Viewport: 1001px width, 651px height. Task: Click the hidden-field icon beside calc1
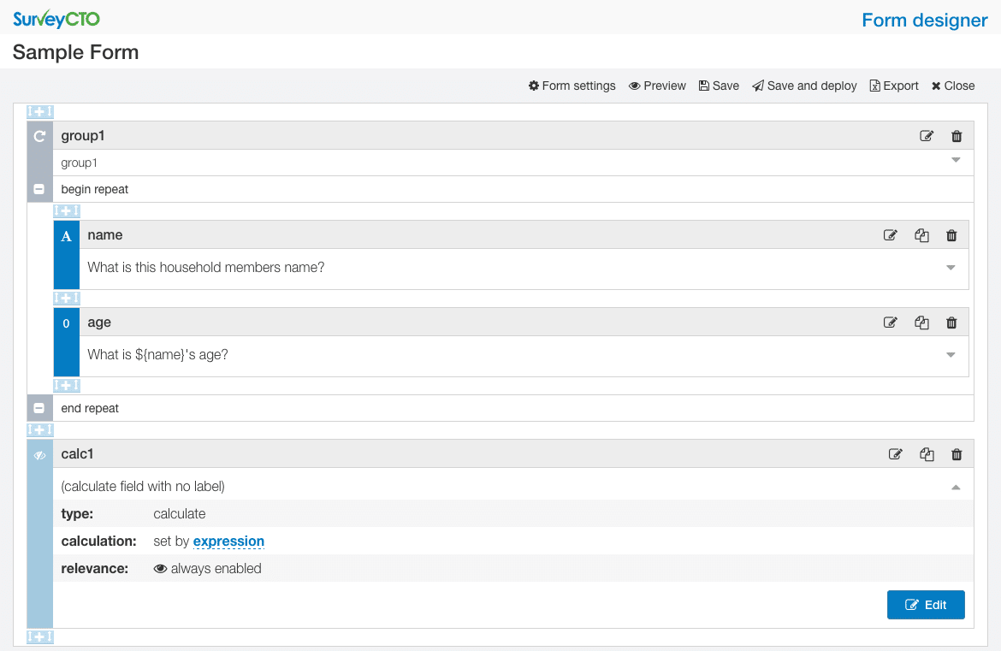pyautogui.click(x=39, y=456)
